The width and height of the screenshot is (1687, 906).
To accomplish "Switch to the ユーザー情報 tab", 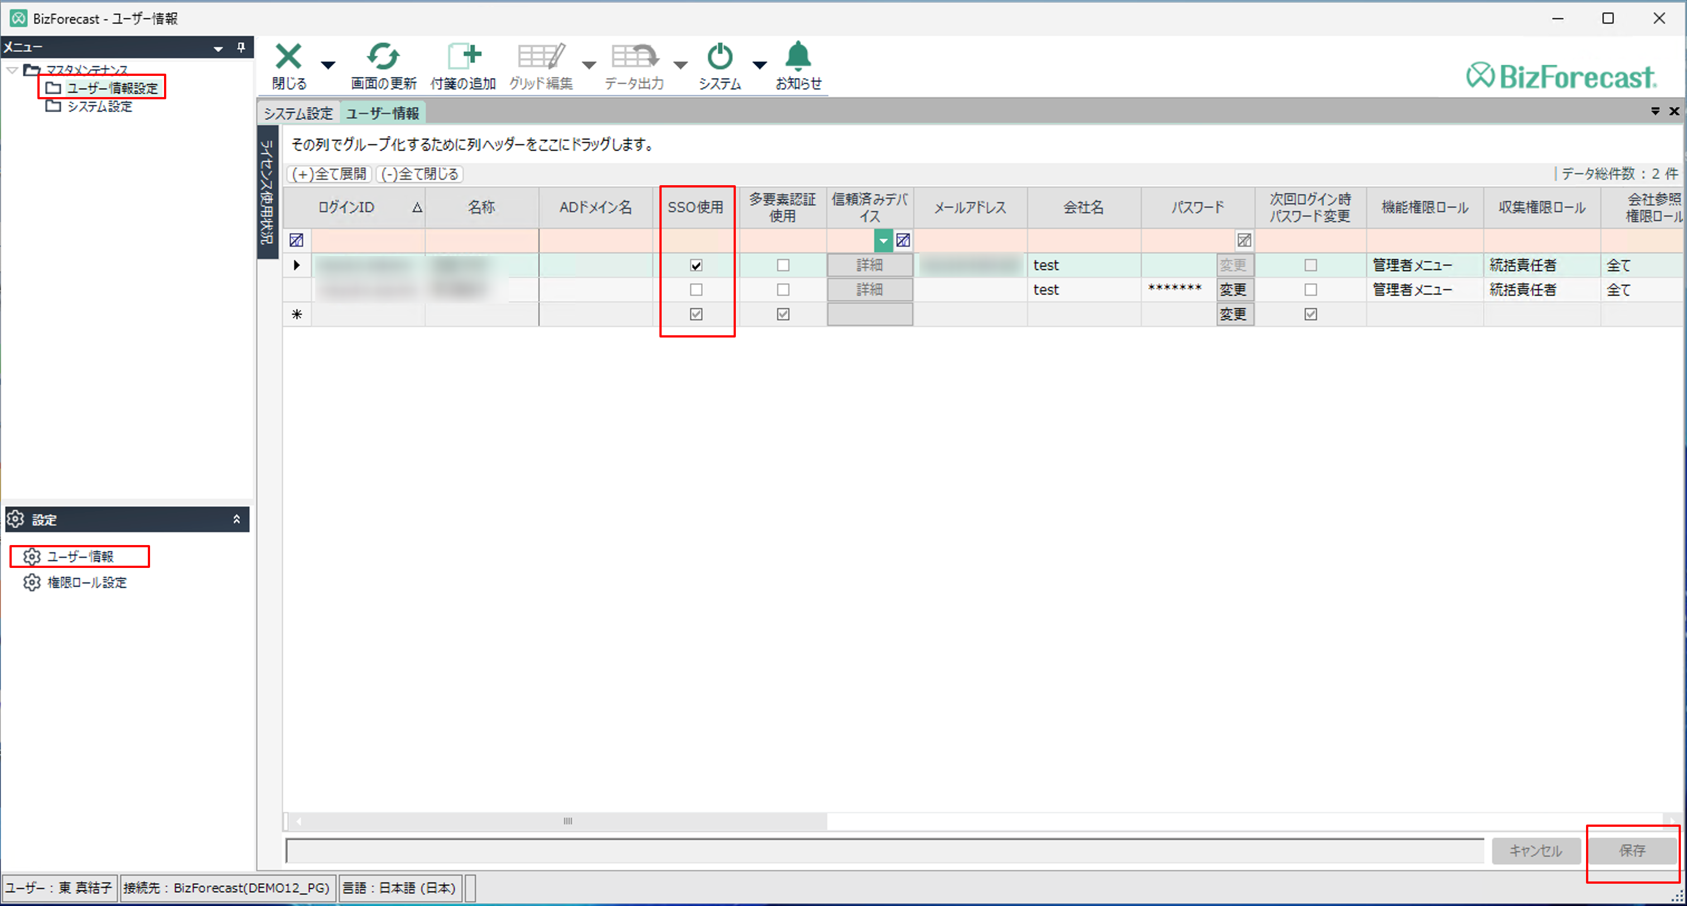I will point(383,113).
